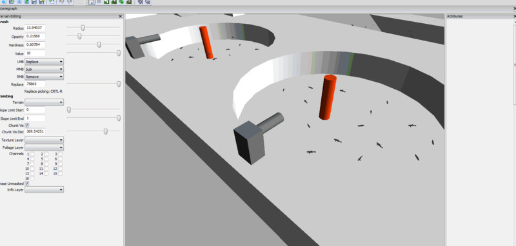
Task: Enable channel 1 checkbox
Action: 32,154
